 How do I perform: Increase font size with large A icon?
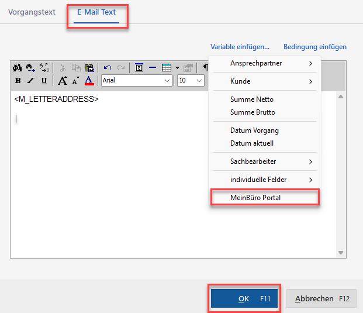coord(63,80)
